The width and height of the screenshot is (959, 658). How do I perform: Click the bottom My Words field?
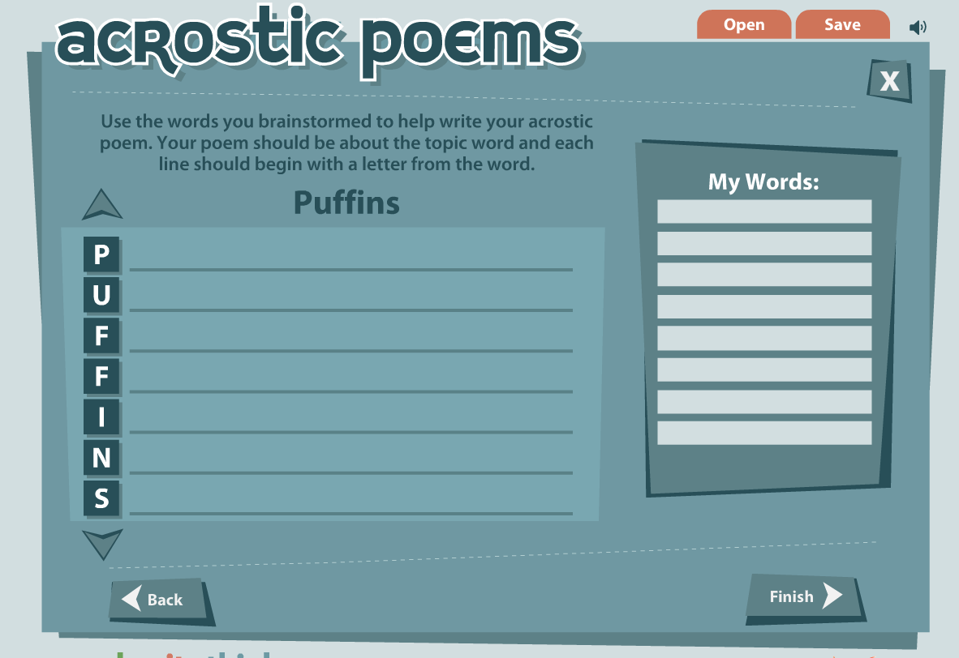(764, 434)
